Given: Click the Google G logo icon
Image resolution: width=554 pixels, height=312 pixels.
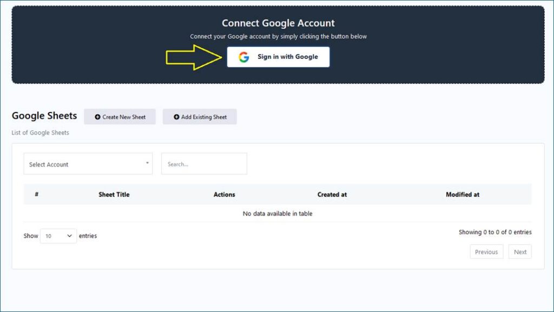Looking at the screenshot, I should [244, 57].
